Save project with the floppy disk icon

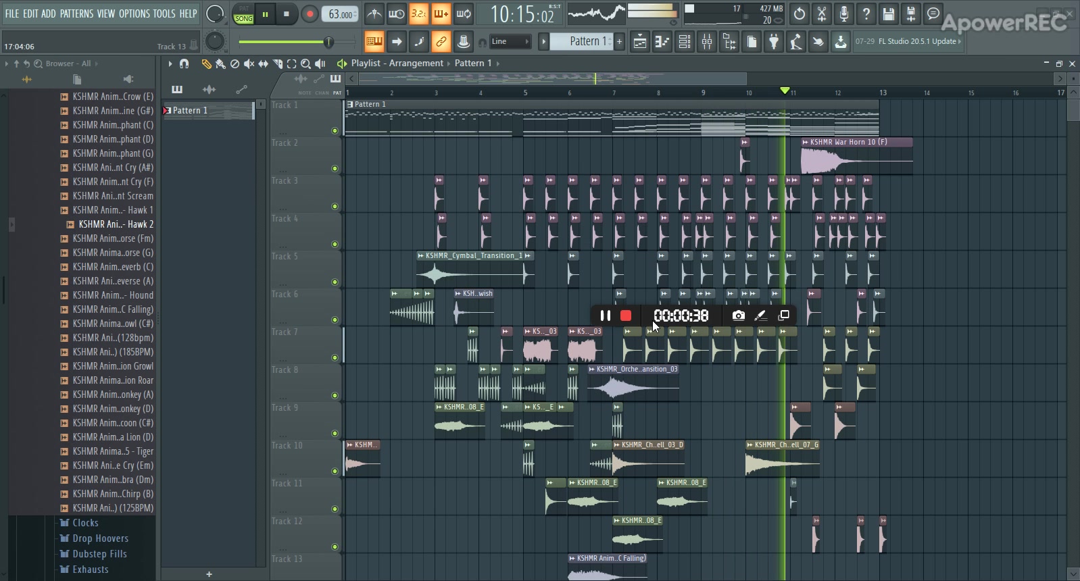tap(889, 14)
